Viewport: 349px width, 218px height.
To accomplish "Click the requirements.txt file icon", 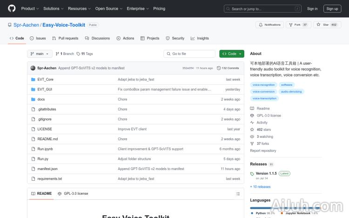I will click(33, 179).
